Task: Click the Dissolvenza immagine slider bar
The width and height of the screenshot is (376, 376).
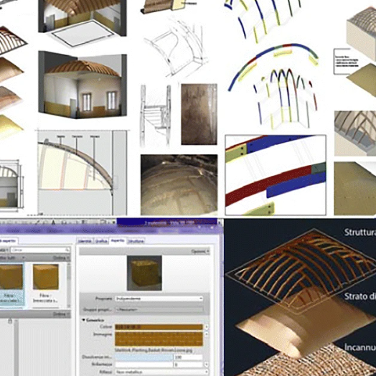Action: pos(144,357)
